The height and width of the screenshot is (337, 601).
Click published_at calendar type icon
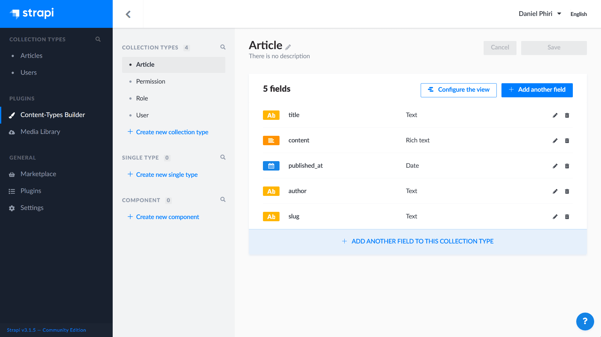(x=271, y=166)
